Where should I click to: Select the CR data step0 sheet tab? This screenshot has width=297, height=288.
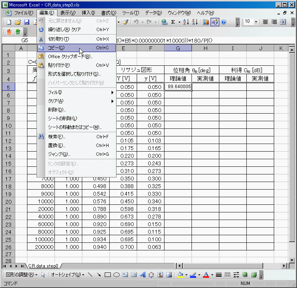(43, 266)
